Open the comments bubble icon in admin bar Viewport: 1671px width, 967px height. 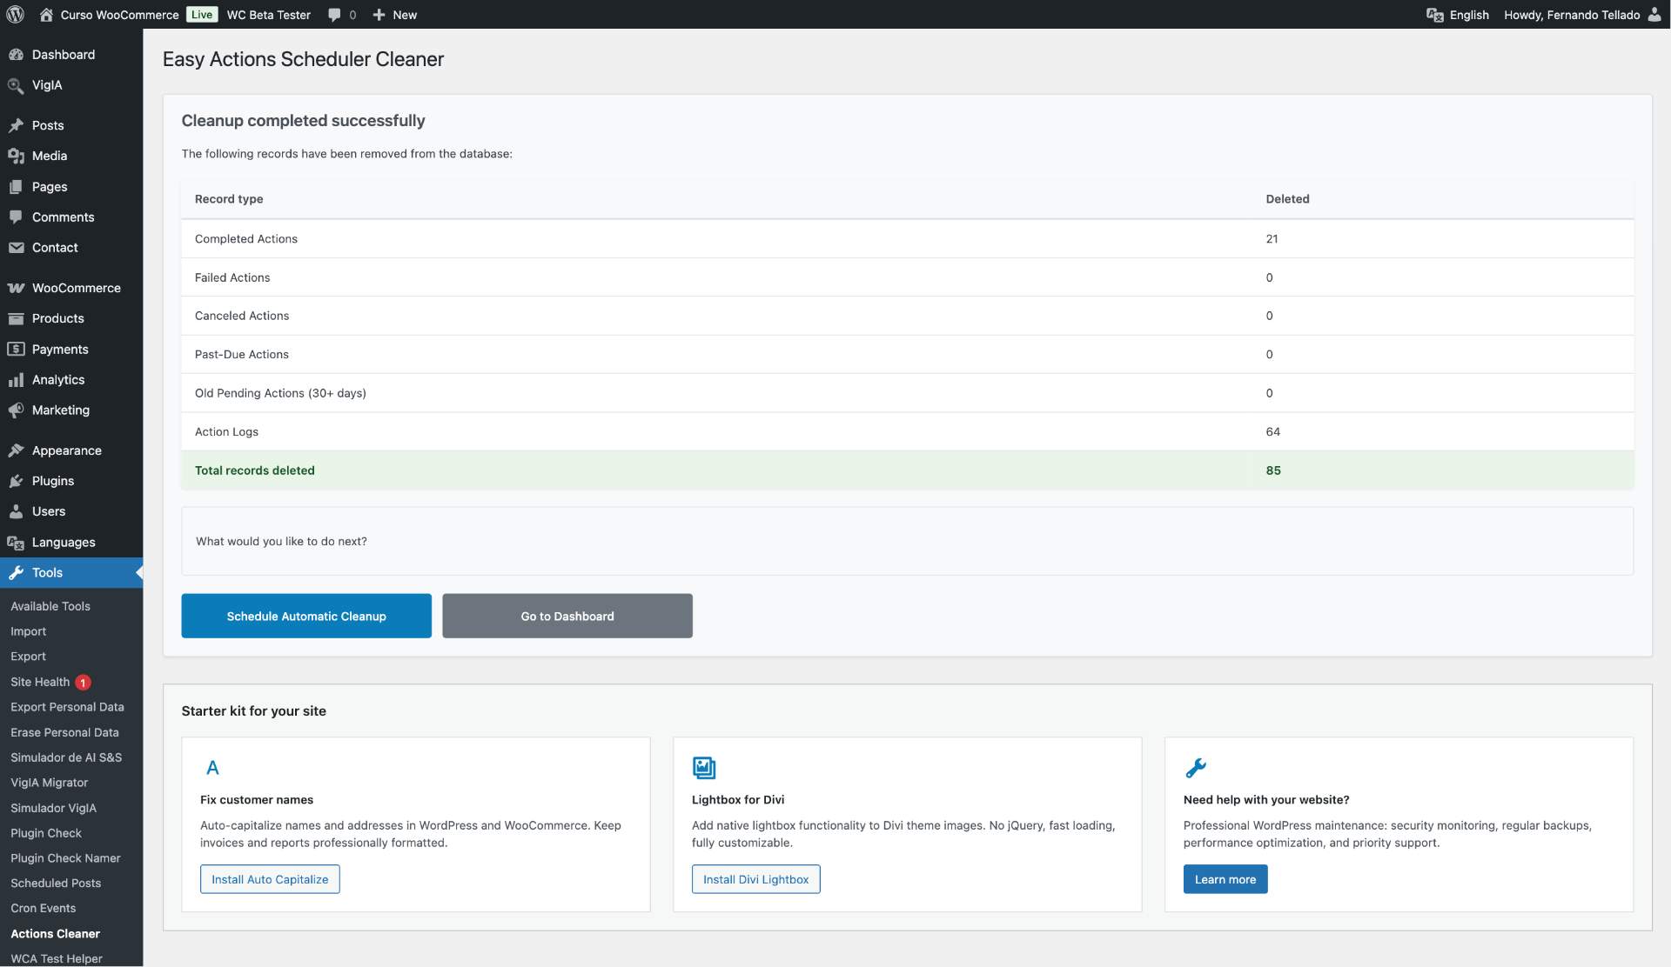click(x=334, y=15)
